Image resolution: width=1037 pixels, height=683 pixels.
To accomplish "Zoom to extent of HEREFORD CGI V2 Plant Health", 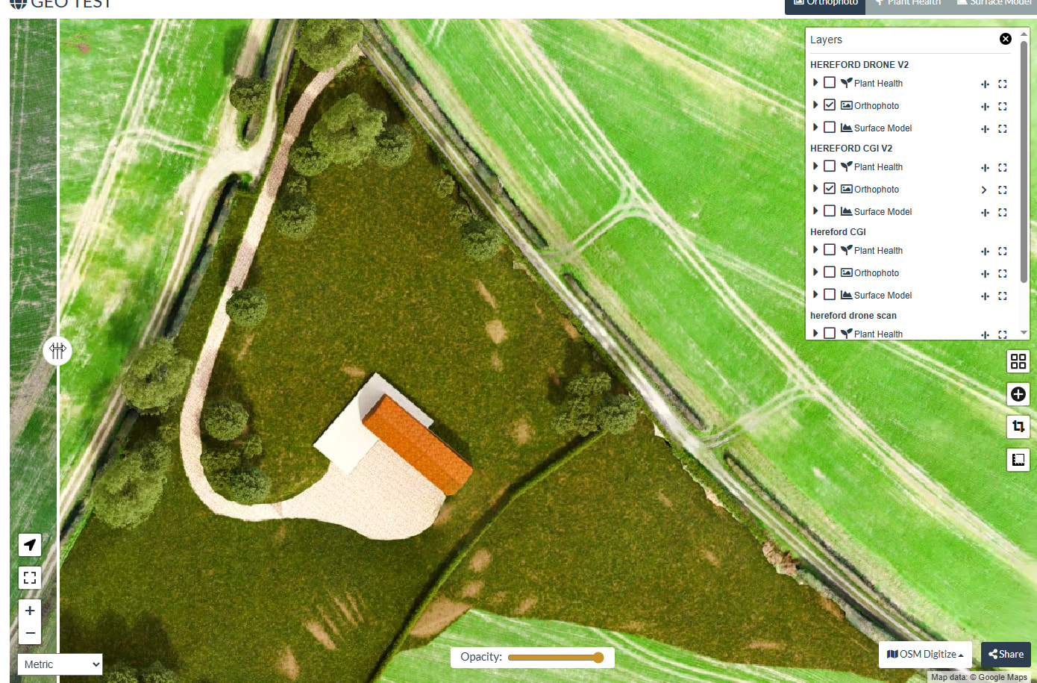I will click(1003, 168).
